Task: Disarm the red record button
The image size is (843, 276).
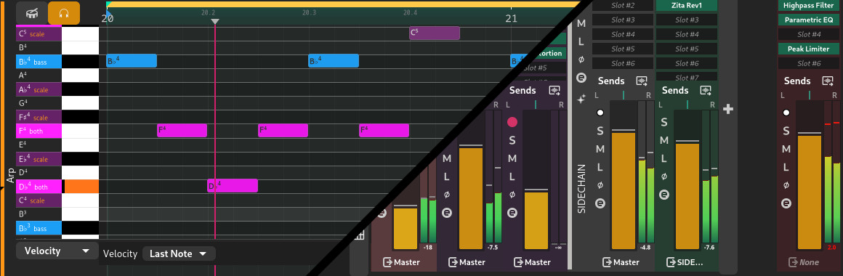Action: pyautogui.click(x=512, y=122)
